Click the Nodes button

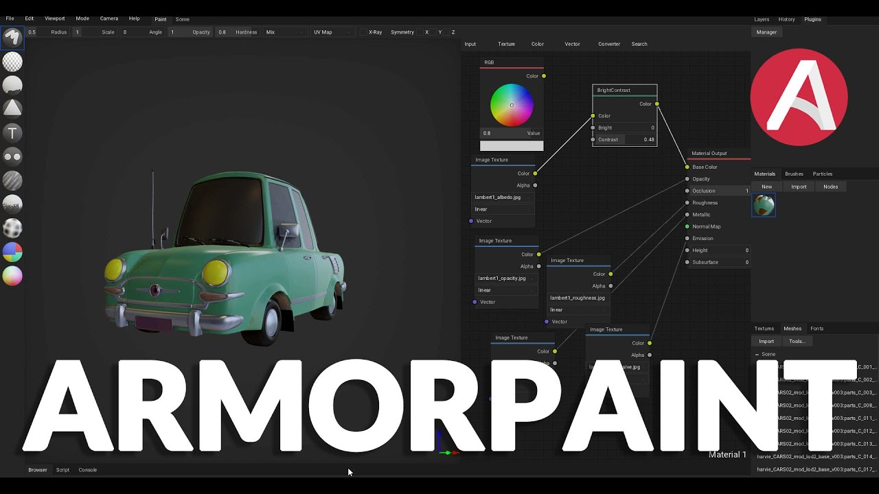pos(831,187)
